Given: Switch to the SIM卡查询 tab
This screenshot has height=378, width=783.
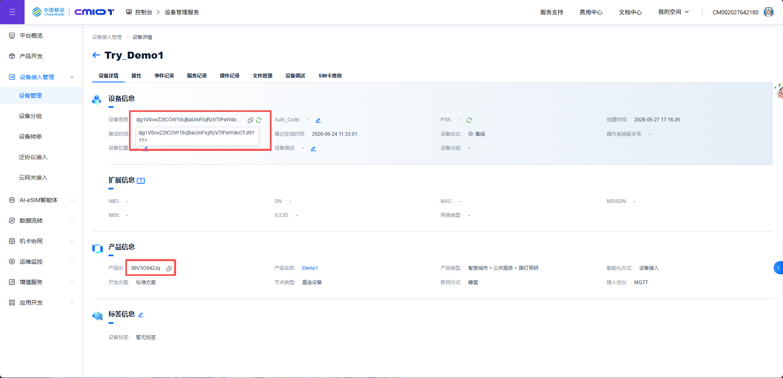Looking at the screenshot, I should [x=330, y=76].
